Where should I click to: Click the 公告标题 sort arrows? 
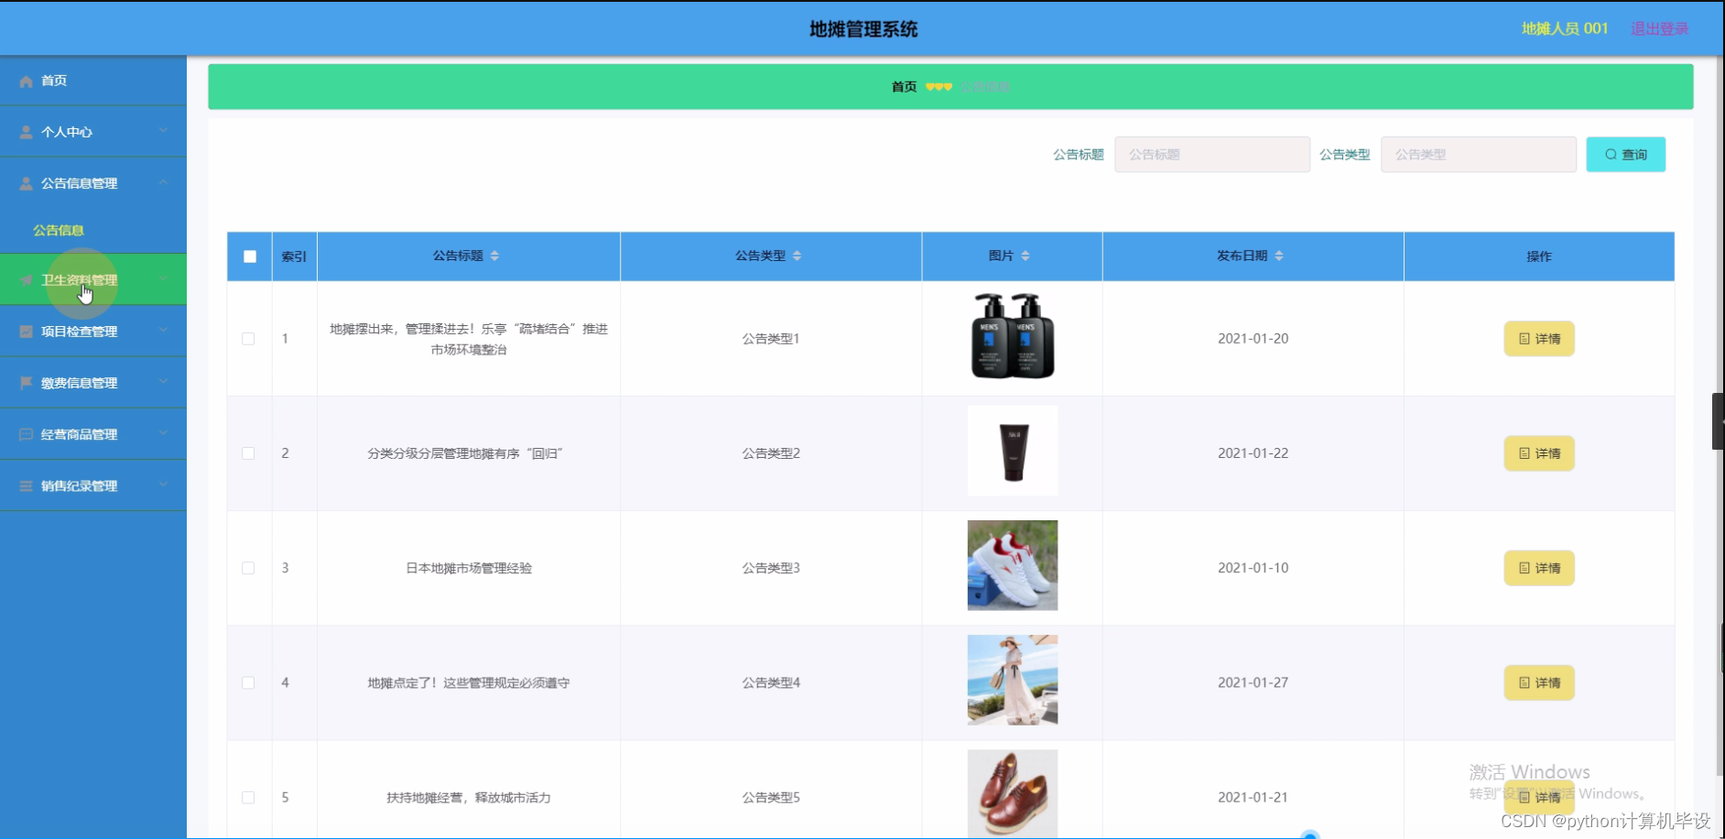(494, 256)
